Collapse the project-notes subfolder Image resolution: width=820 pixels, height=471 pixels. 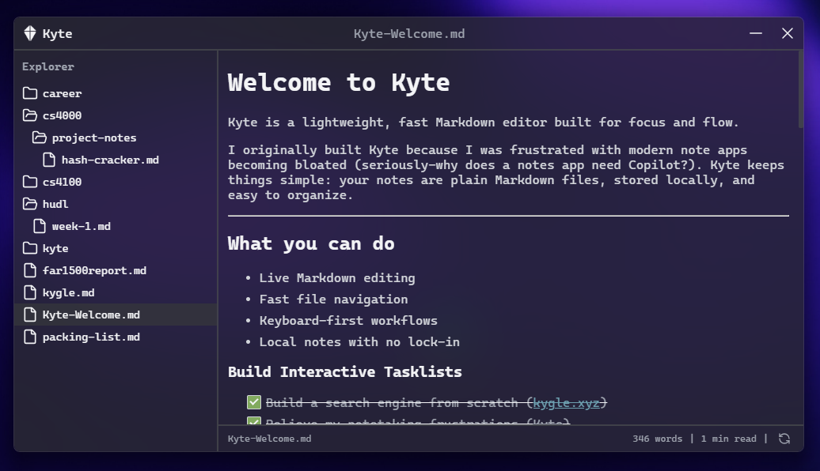tap(116, 138)
